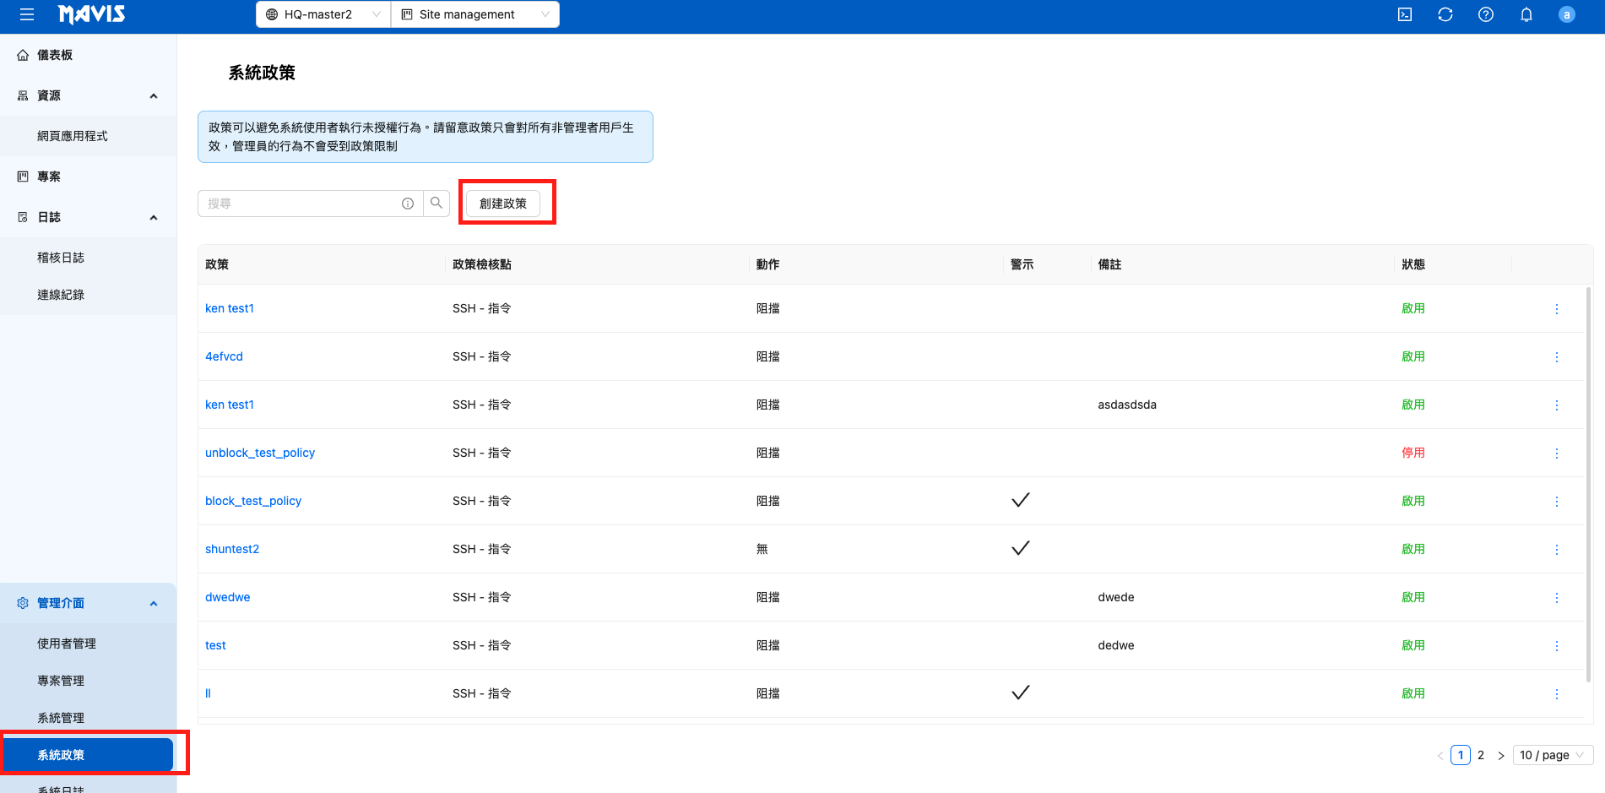Open the 4efvcd policy link
Image resolution: width=1605 pixels, height=793 pixels.
pyautogui.click(x=224, y=356)
